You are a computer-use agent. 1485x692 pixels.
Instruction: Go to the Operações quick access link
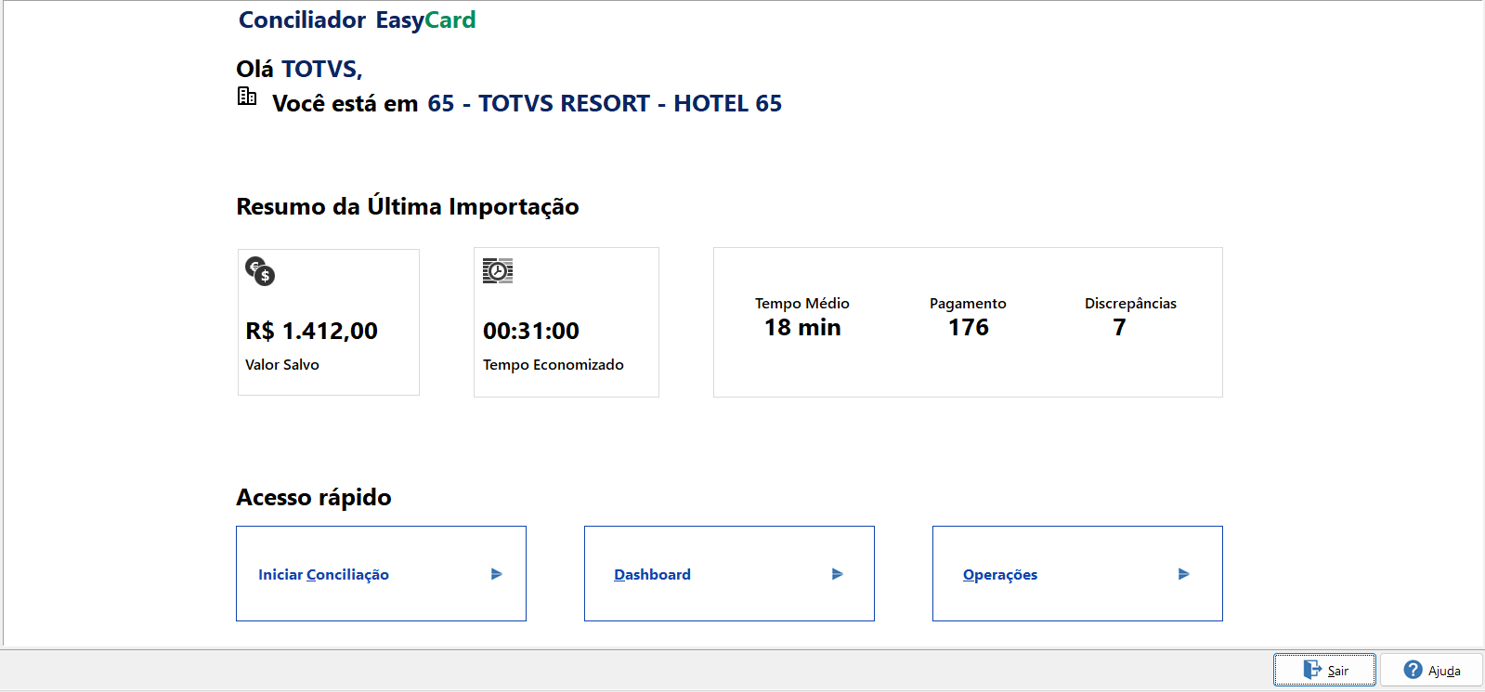tap(1000, 575)
